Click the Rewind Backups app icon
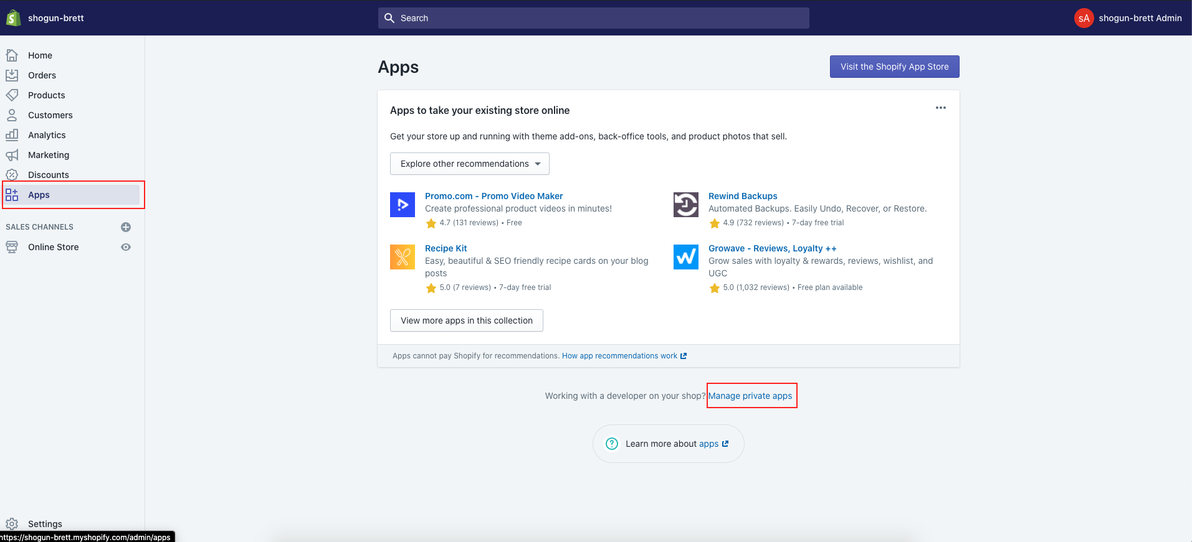Image resolution: width=1192 pixels, height=542 pixels. coord(686,205)
